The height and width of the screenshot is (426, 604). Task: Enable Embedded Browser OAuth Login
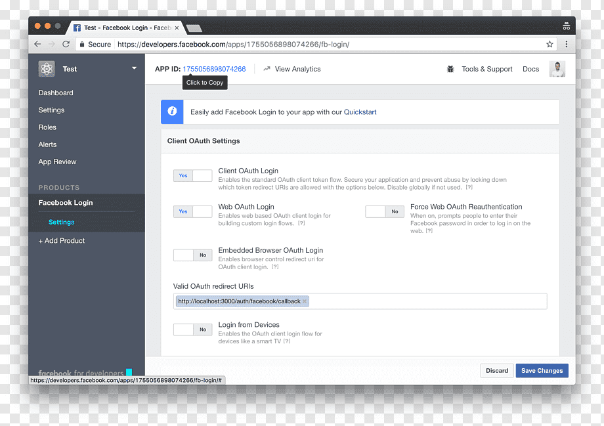(192, 255)
